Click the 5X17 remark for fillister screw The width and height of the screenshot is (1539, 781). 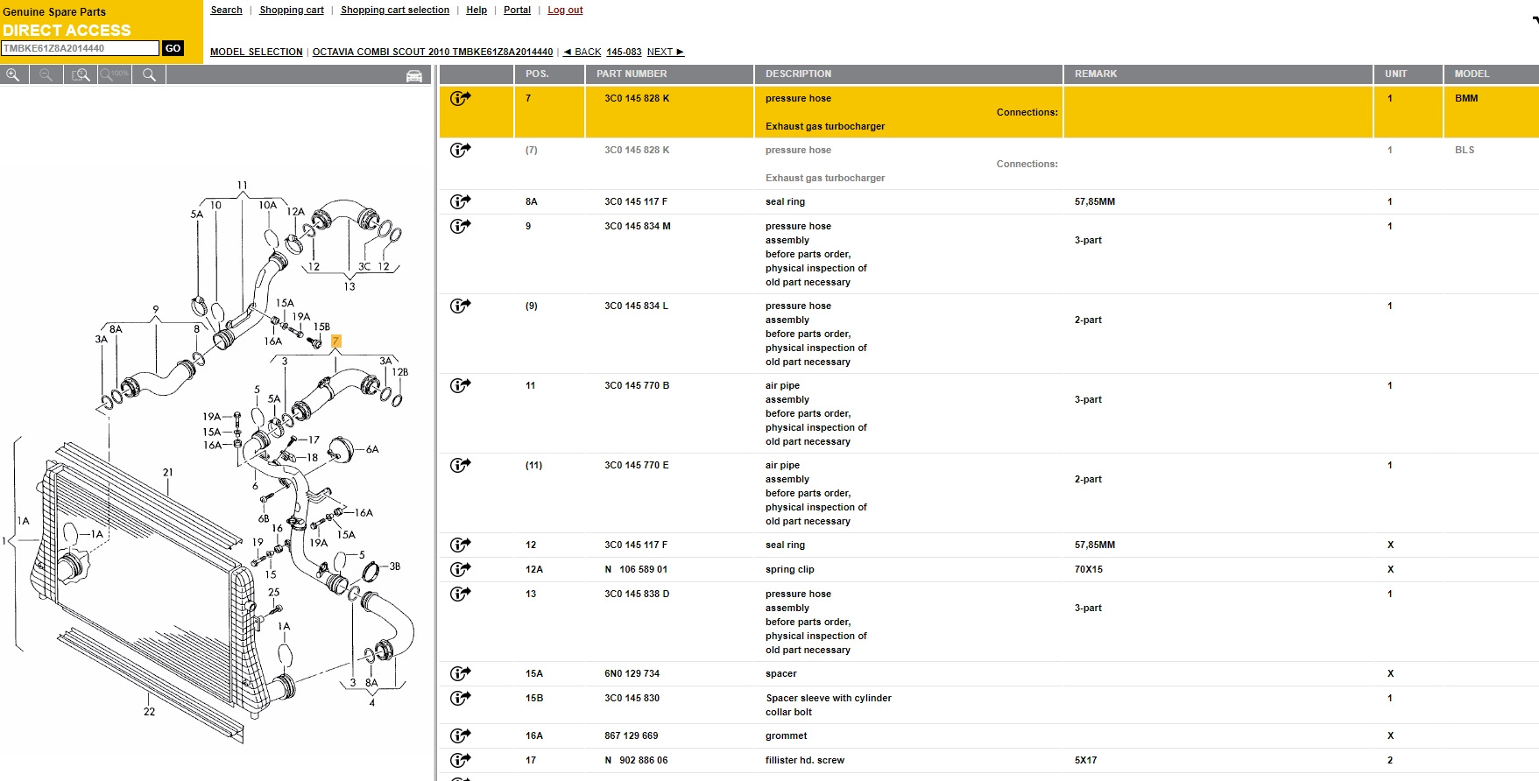coord(1085,760)
